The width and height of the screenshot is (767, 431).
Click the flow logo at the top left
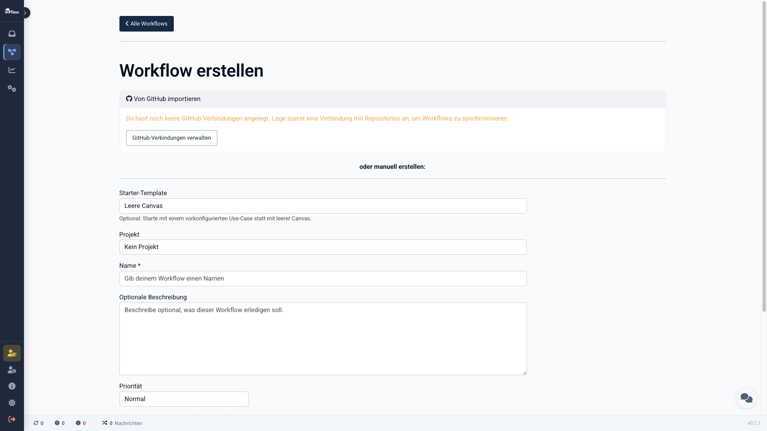click(x=12, y=12)
